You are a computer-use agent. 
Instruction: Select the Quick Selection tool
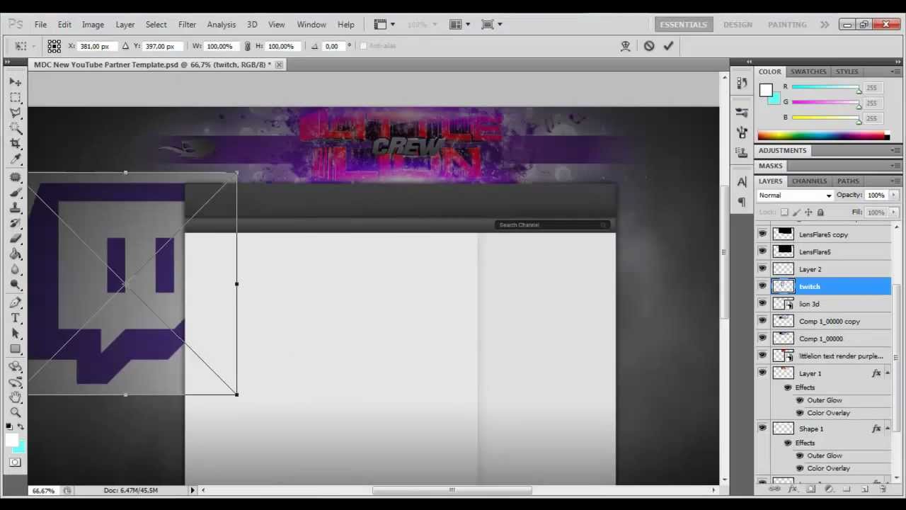[x=15, y=128]
